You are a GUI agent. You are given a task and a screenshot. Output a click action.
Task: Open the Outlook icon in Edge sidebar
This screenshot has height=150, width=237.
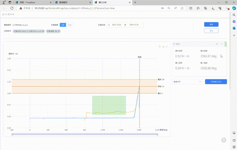(x=234, y=28)
